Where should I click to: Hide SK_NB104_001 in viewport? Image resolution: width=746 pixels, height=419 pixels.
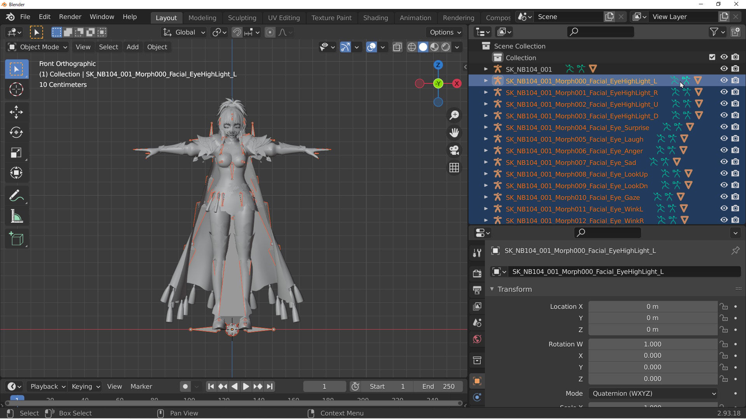coord(724,69)
